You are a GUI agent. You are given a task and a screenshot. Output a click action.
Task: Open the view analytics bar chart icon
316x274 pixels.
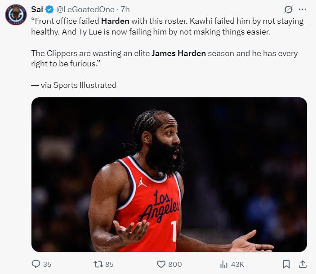pyautogui.click(x=223, y=264)
